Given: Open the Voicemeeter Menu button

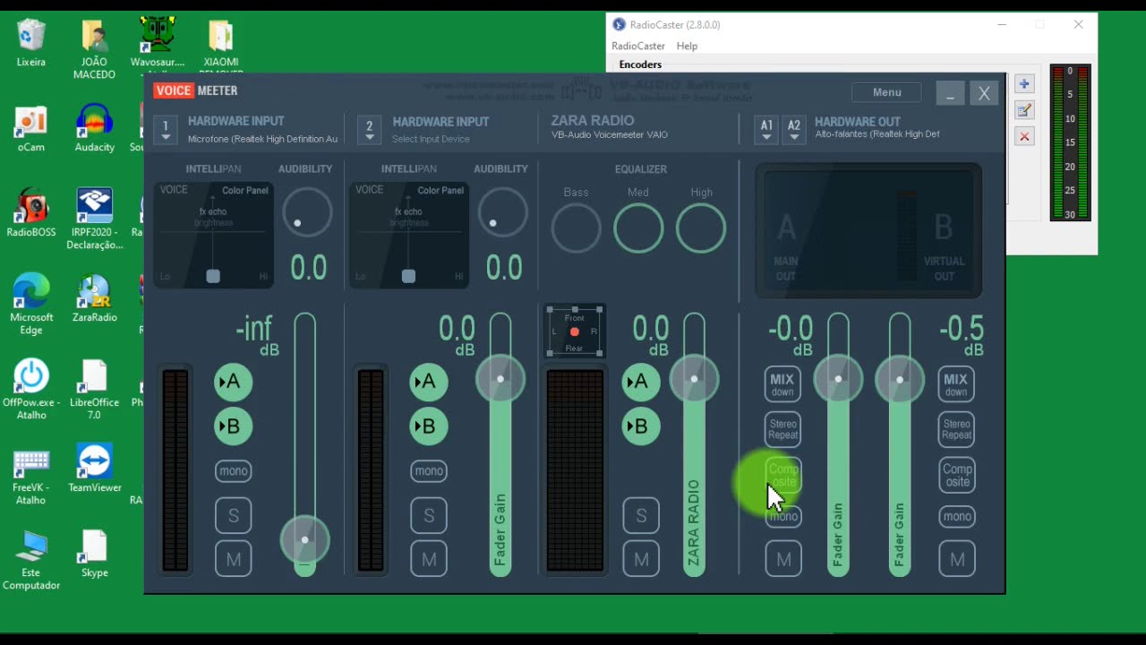Looking at the screenshot, I should (x=886, y=92).
